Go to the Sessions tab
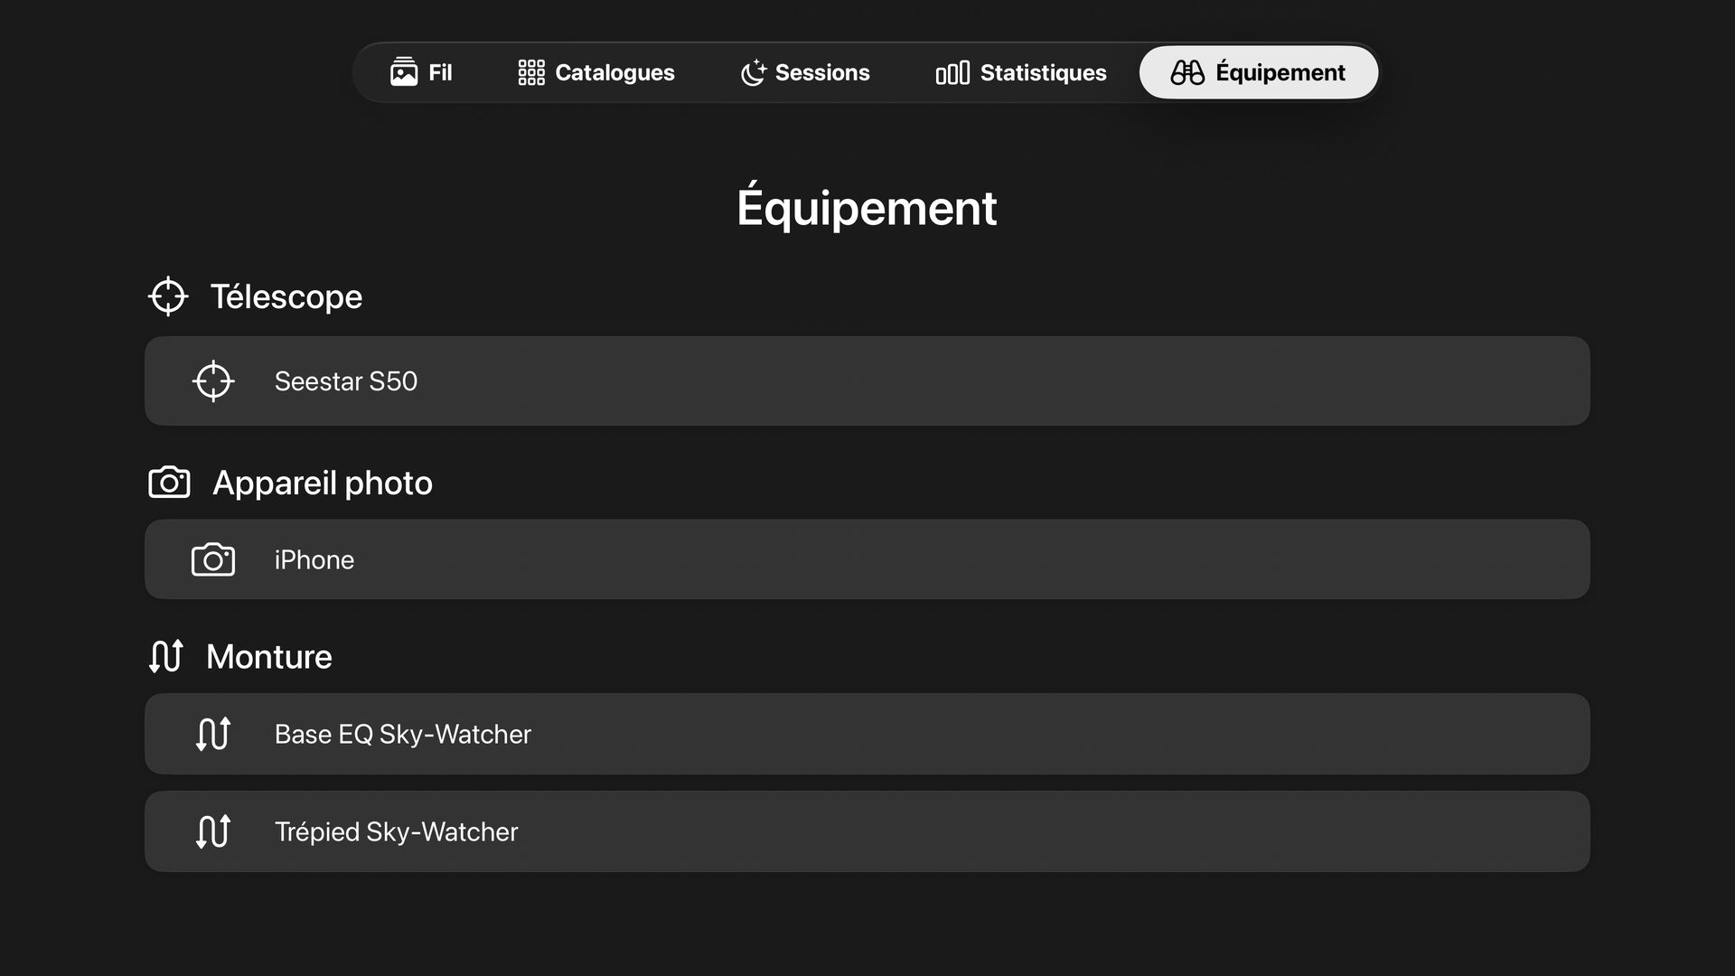1735x976 pixels. tap(804, 72)
